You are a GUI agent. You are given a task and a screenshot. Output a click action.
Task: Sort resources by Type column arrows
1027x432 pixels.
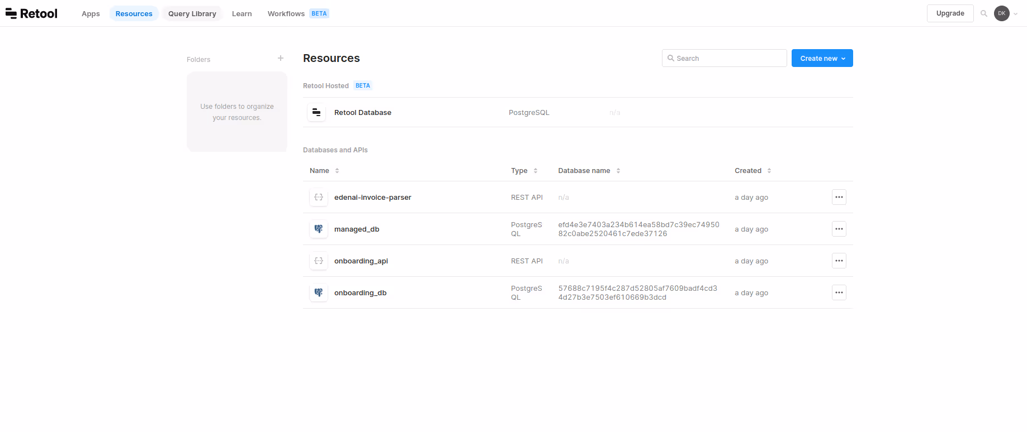coord(536,171)
